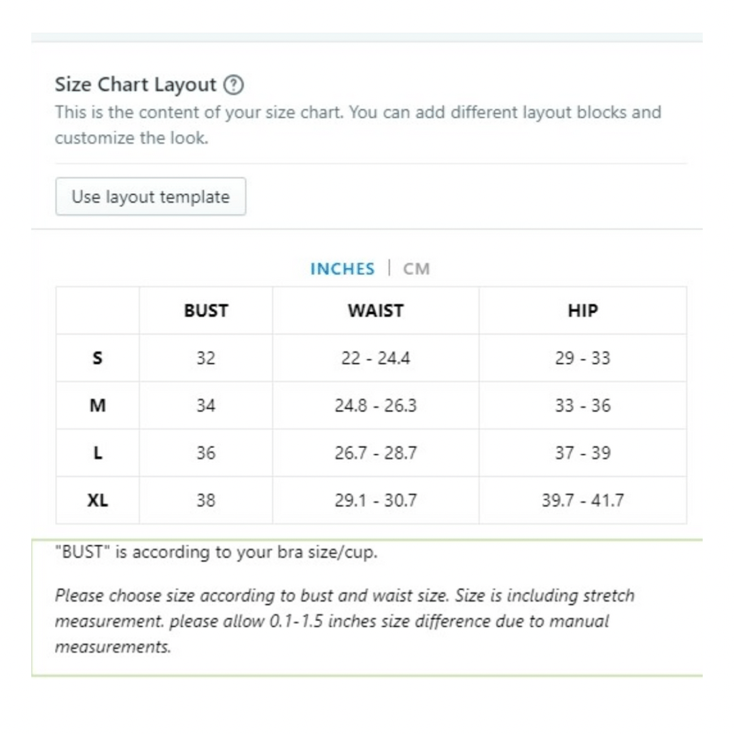
Task: Select the WAIST column header cell
Action: [x=376, y=311]
